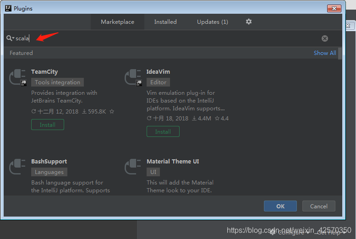Open the Material Theme UI title
This screenshot has height=239, width=356.
coord(173,161)
